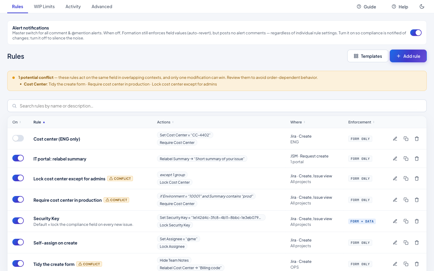Image resolution: width=434 pixels, height=271 pixels.
Task: Turn off the Self-assign on create rule
Action: click(x=18, y=242)
